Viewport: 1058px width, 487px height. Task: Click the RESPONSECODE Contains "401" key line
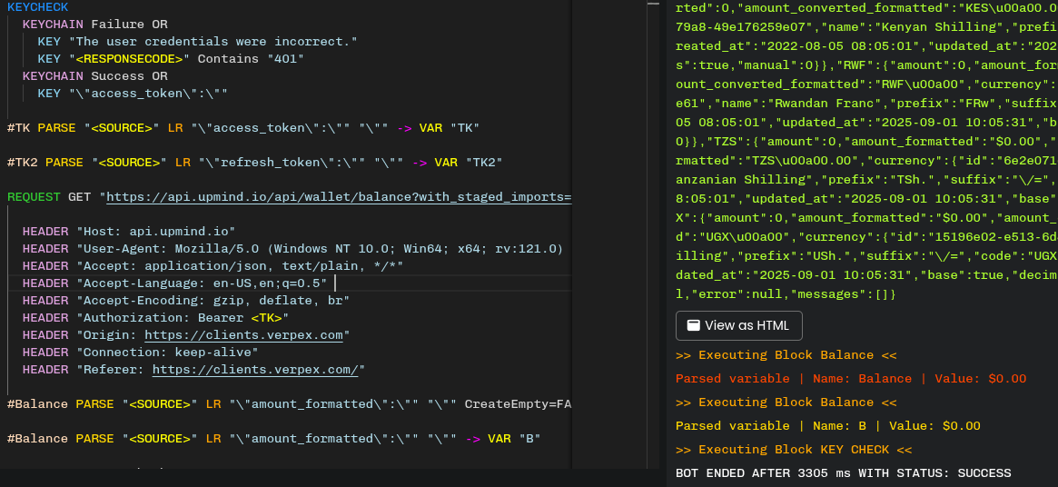tap(170, 59)
